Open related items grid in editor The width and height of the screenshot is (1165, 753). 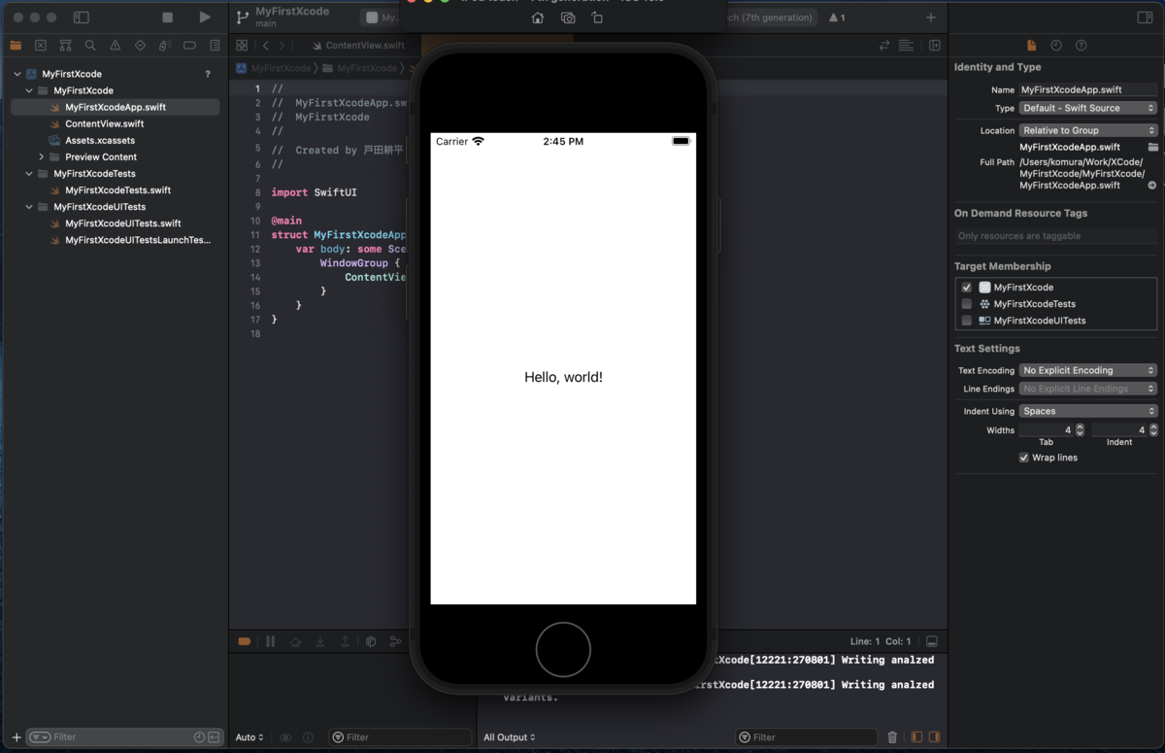pyautogui.click(x=242, y=45)
